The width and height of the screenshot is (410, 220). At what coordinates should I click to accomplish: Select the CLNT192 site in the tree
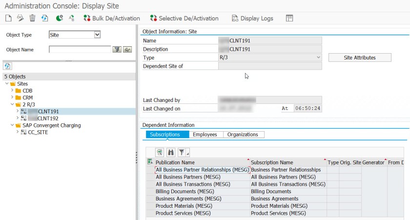(x=43, y=119)
